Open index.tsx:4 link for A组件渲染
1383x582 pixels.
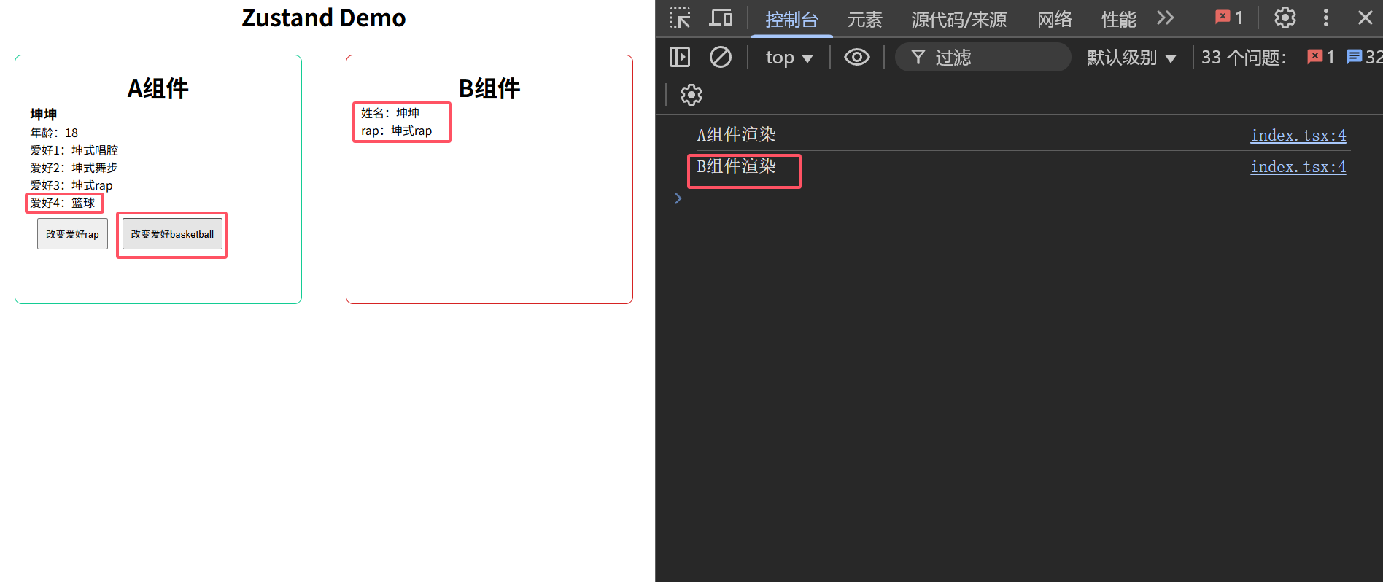pyautogui.click(x=1298, y=136)
